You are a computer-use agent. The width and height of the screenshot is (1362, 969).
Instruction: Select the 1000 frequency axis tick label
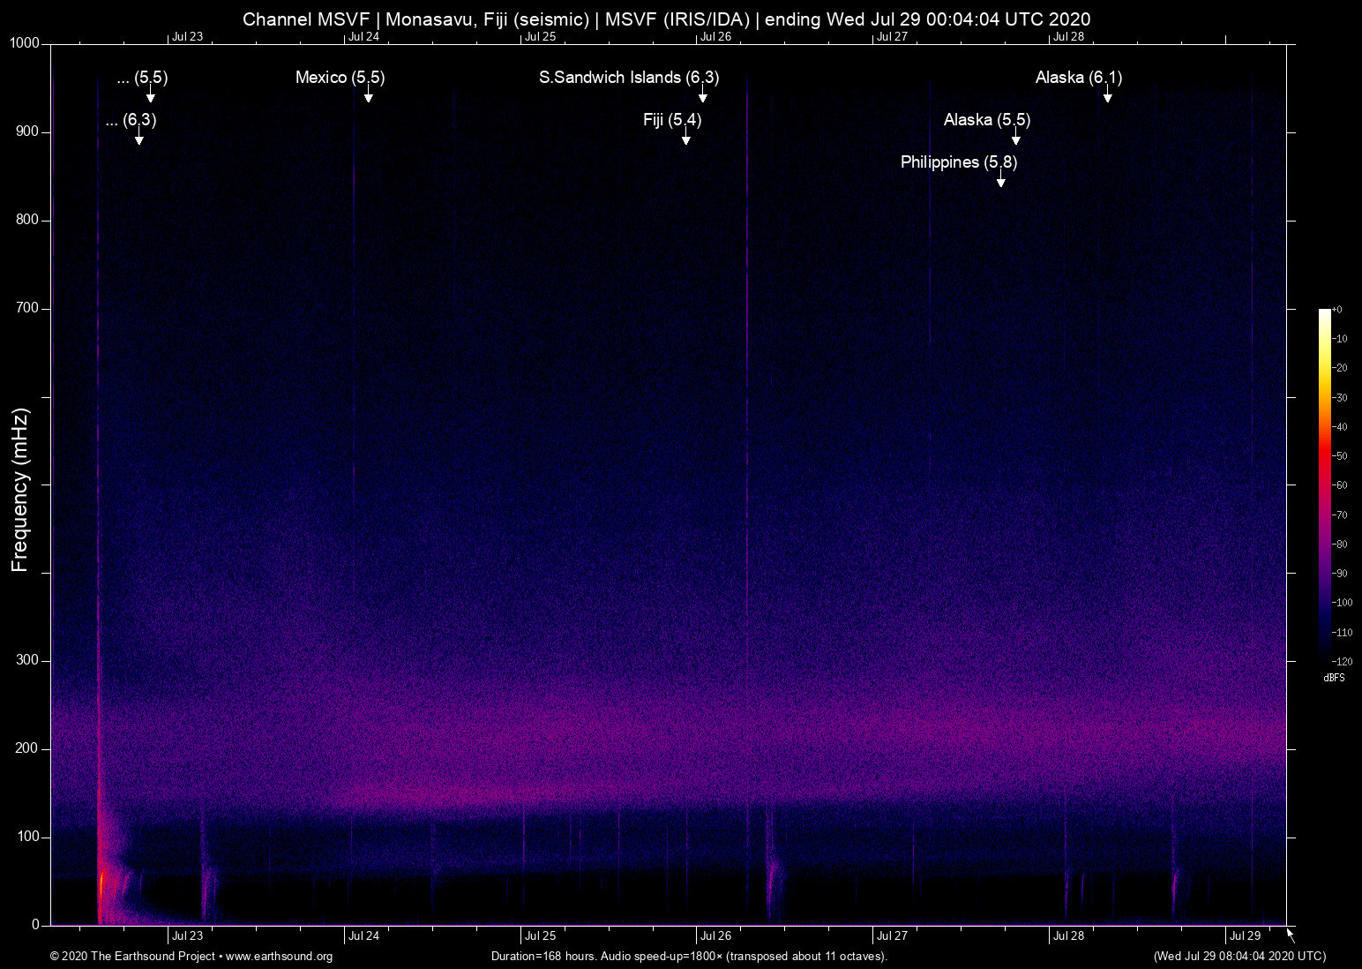pyautogui.click(x=25, y=43)
